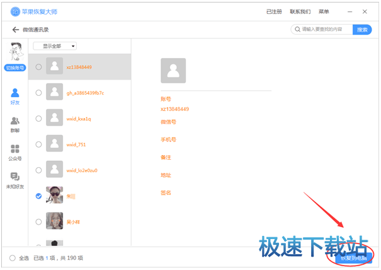
Task: Select contact name gh_a3865439fb7c
Action: [x=85, y=93]
